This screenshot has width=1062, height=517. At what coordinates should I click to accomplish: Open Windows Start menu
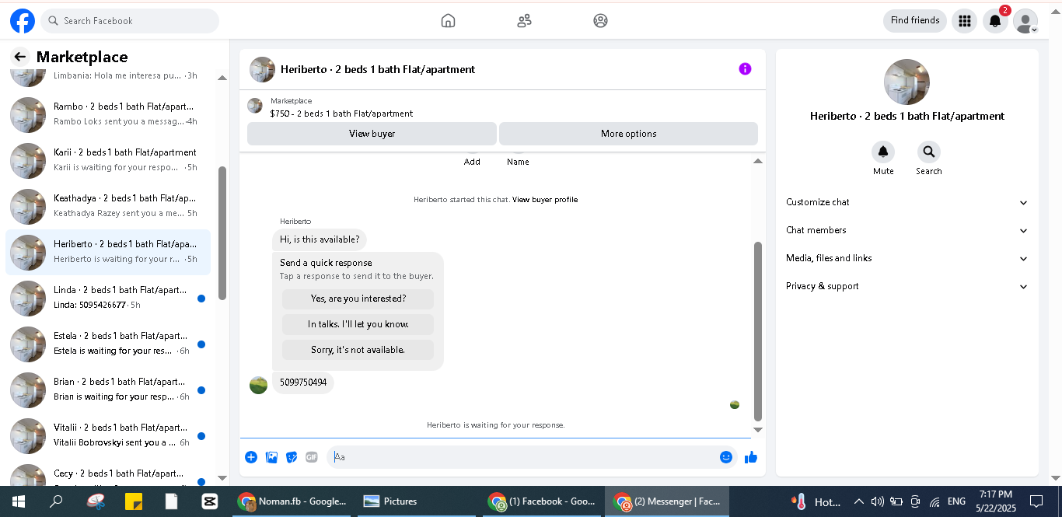tap(19, 501)
